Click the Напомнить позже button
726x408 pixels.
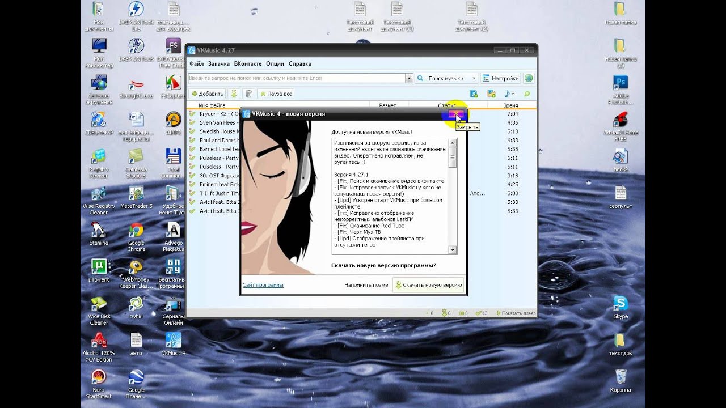click(366, 285)
